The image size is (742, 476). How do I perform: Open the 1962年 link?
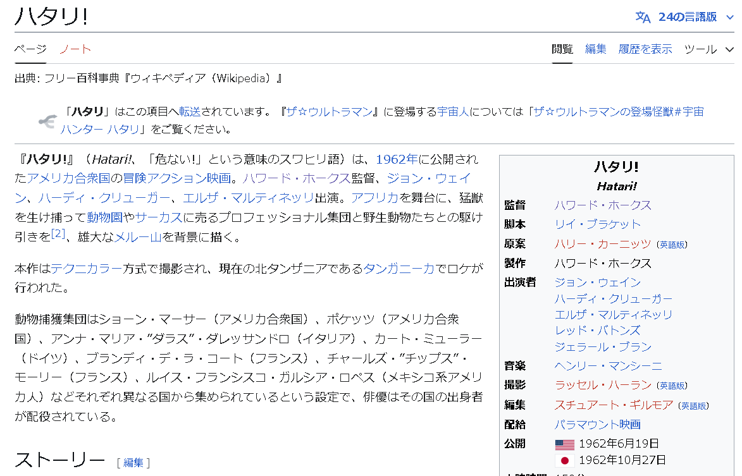point(397,159)
